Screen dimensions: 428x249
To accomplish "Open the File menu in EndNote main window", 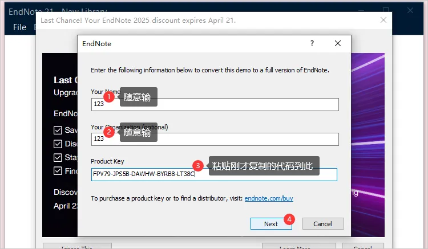I will coord(19,27).
